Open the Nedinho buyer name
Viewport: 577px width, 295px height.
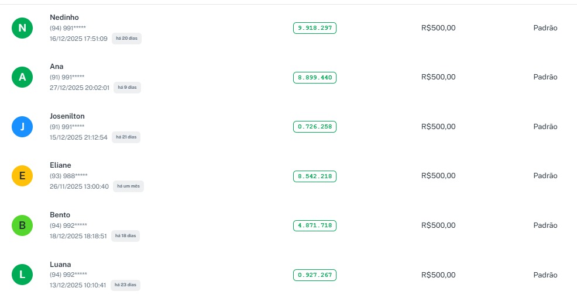pos(64,18)
